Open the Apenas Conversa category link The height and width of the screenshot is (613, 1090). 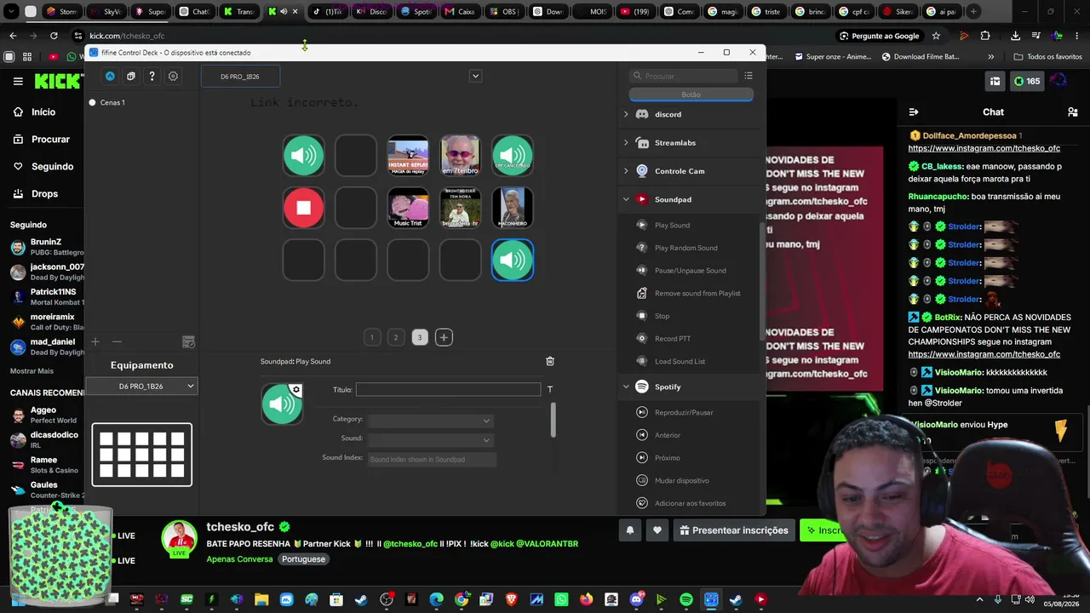239,559
